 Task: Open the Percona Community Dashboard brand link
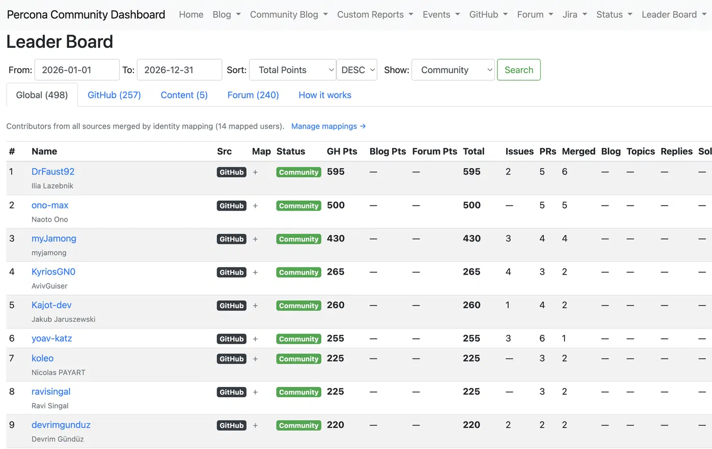(x=86, y=15)
